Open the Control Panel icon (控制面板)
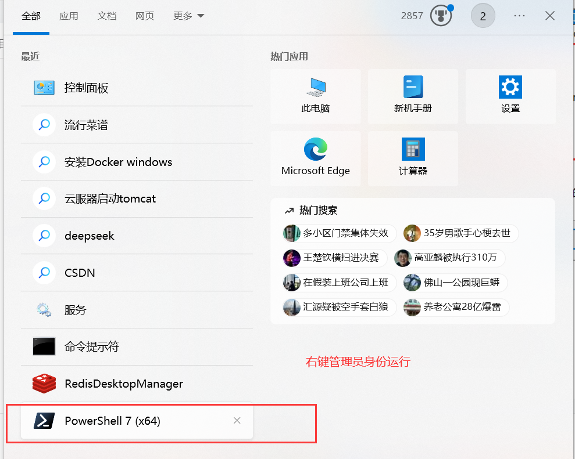Image resolution: width=575 pixels, height=459 pixels. point(44,88)
